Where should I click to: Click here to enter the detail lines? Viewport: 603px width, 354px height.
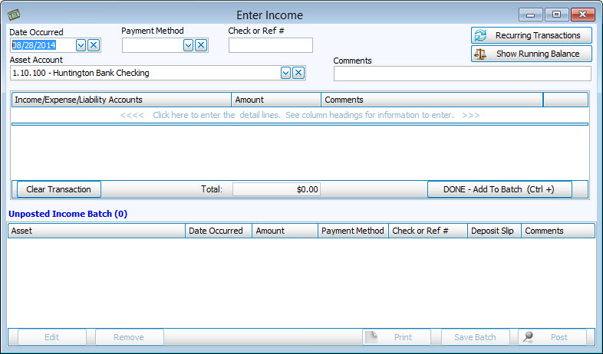point(299,115)
